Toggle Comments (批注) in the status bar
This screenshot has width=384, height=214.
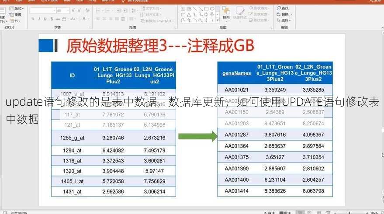pyautogui.click(x=285, y=213)
